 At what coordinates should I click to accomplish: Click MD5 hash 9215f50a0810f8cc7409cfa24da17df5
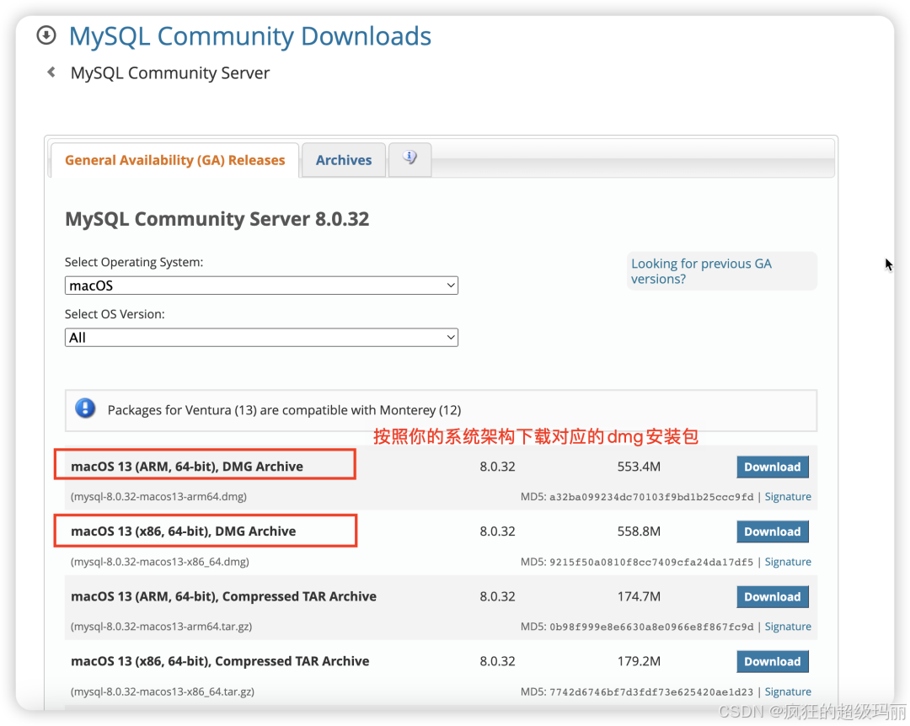pyautogui.click(x=651, y=562)
